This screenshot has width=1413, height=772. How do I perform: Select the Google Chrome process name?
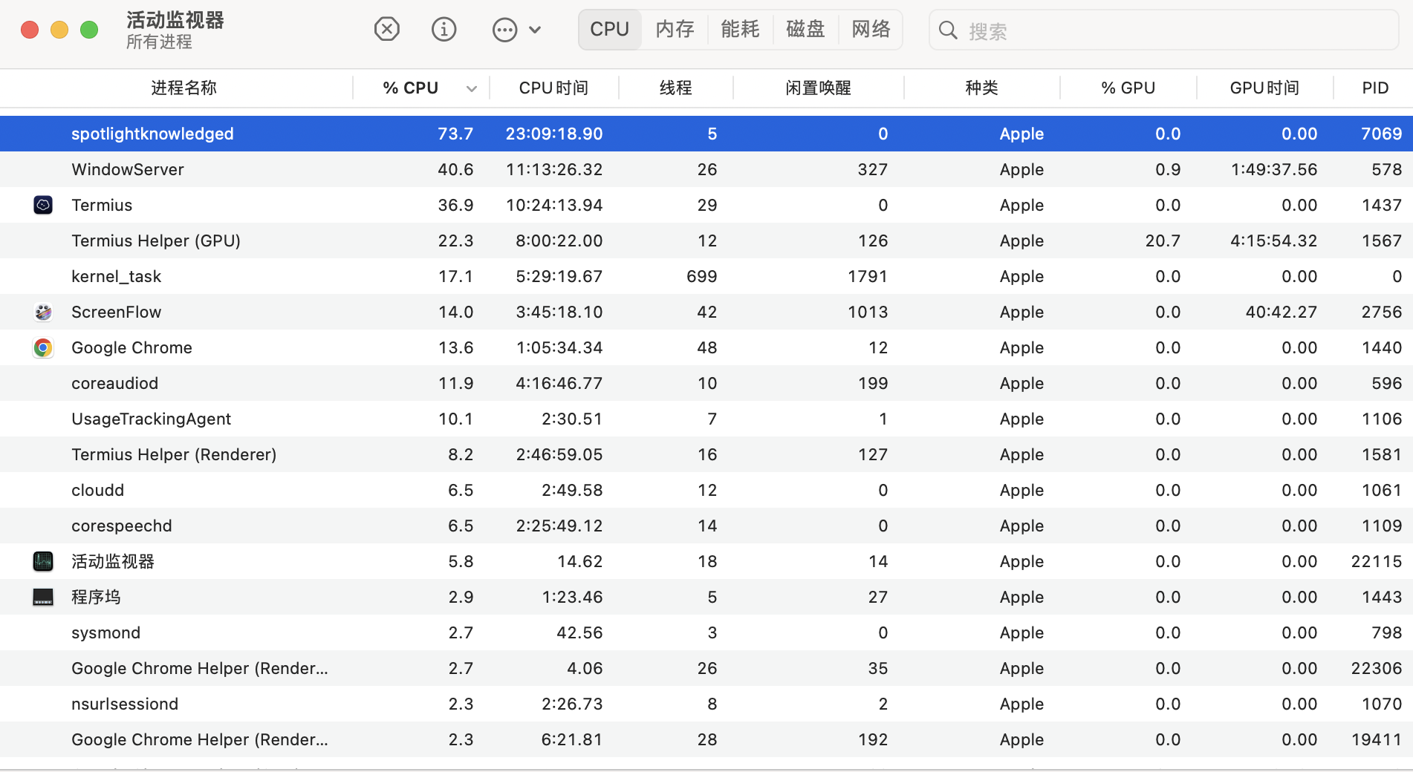[131, 347]
